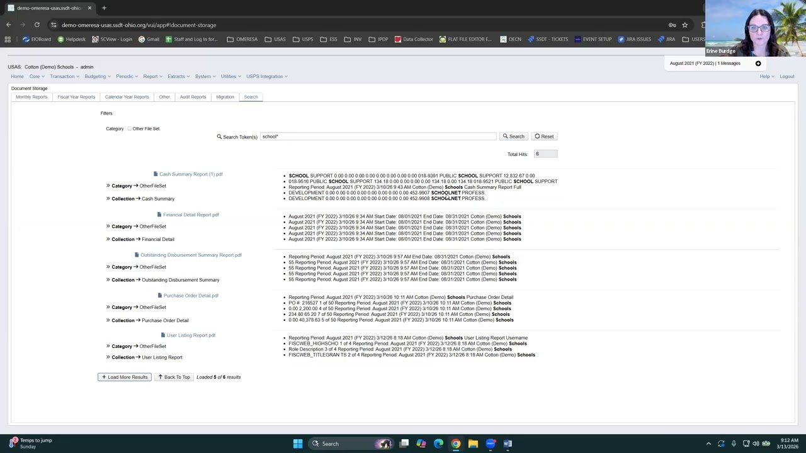Open Financial Detail Report.pdf file
This screenshot has width=806, height=453.
click(x=188, y=215)
